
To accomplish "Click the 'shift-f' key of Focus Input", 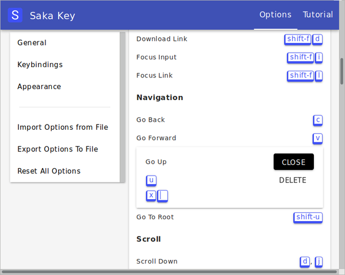I will tap(300, 57).
